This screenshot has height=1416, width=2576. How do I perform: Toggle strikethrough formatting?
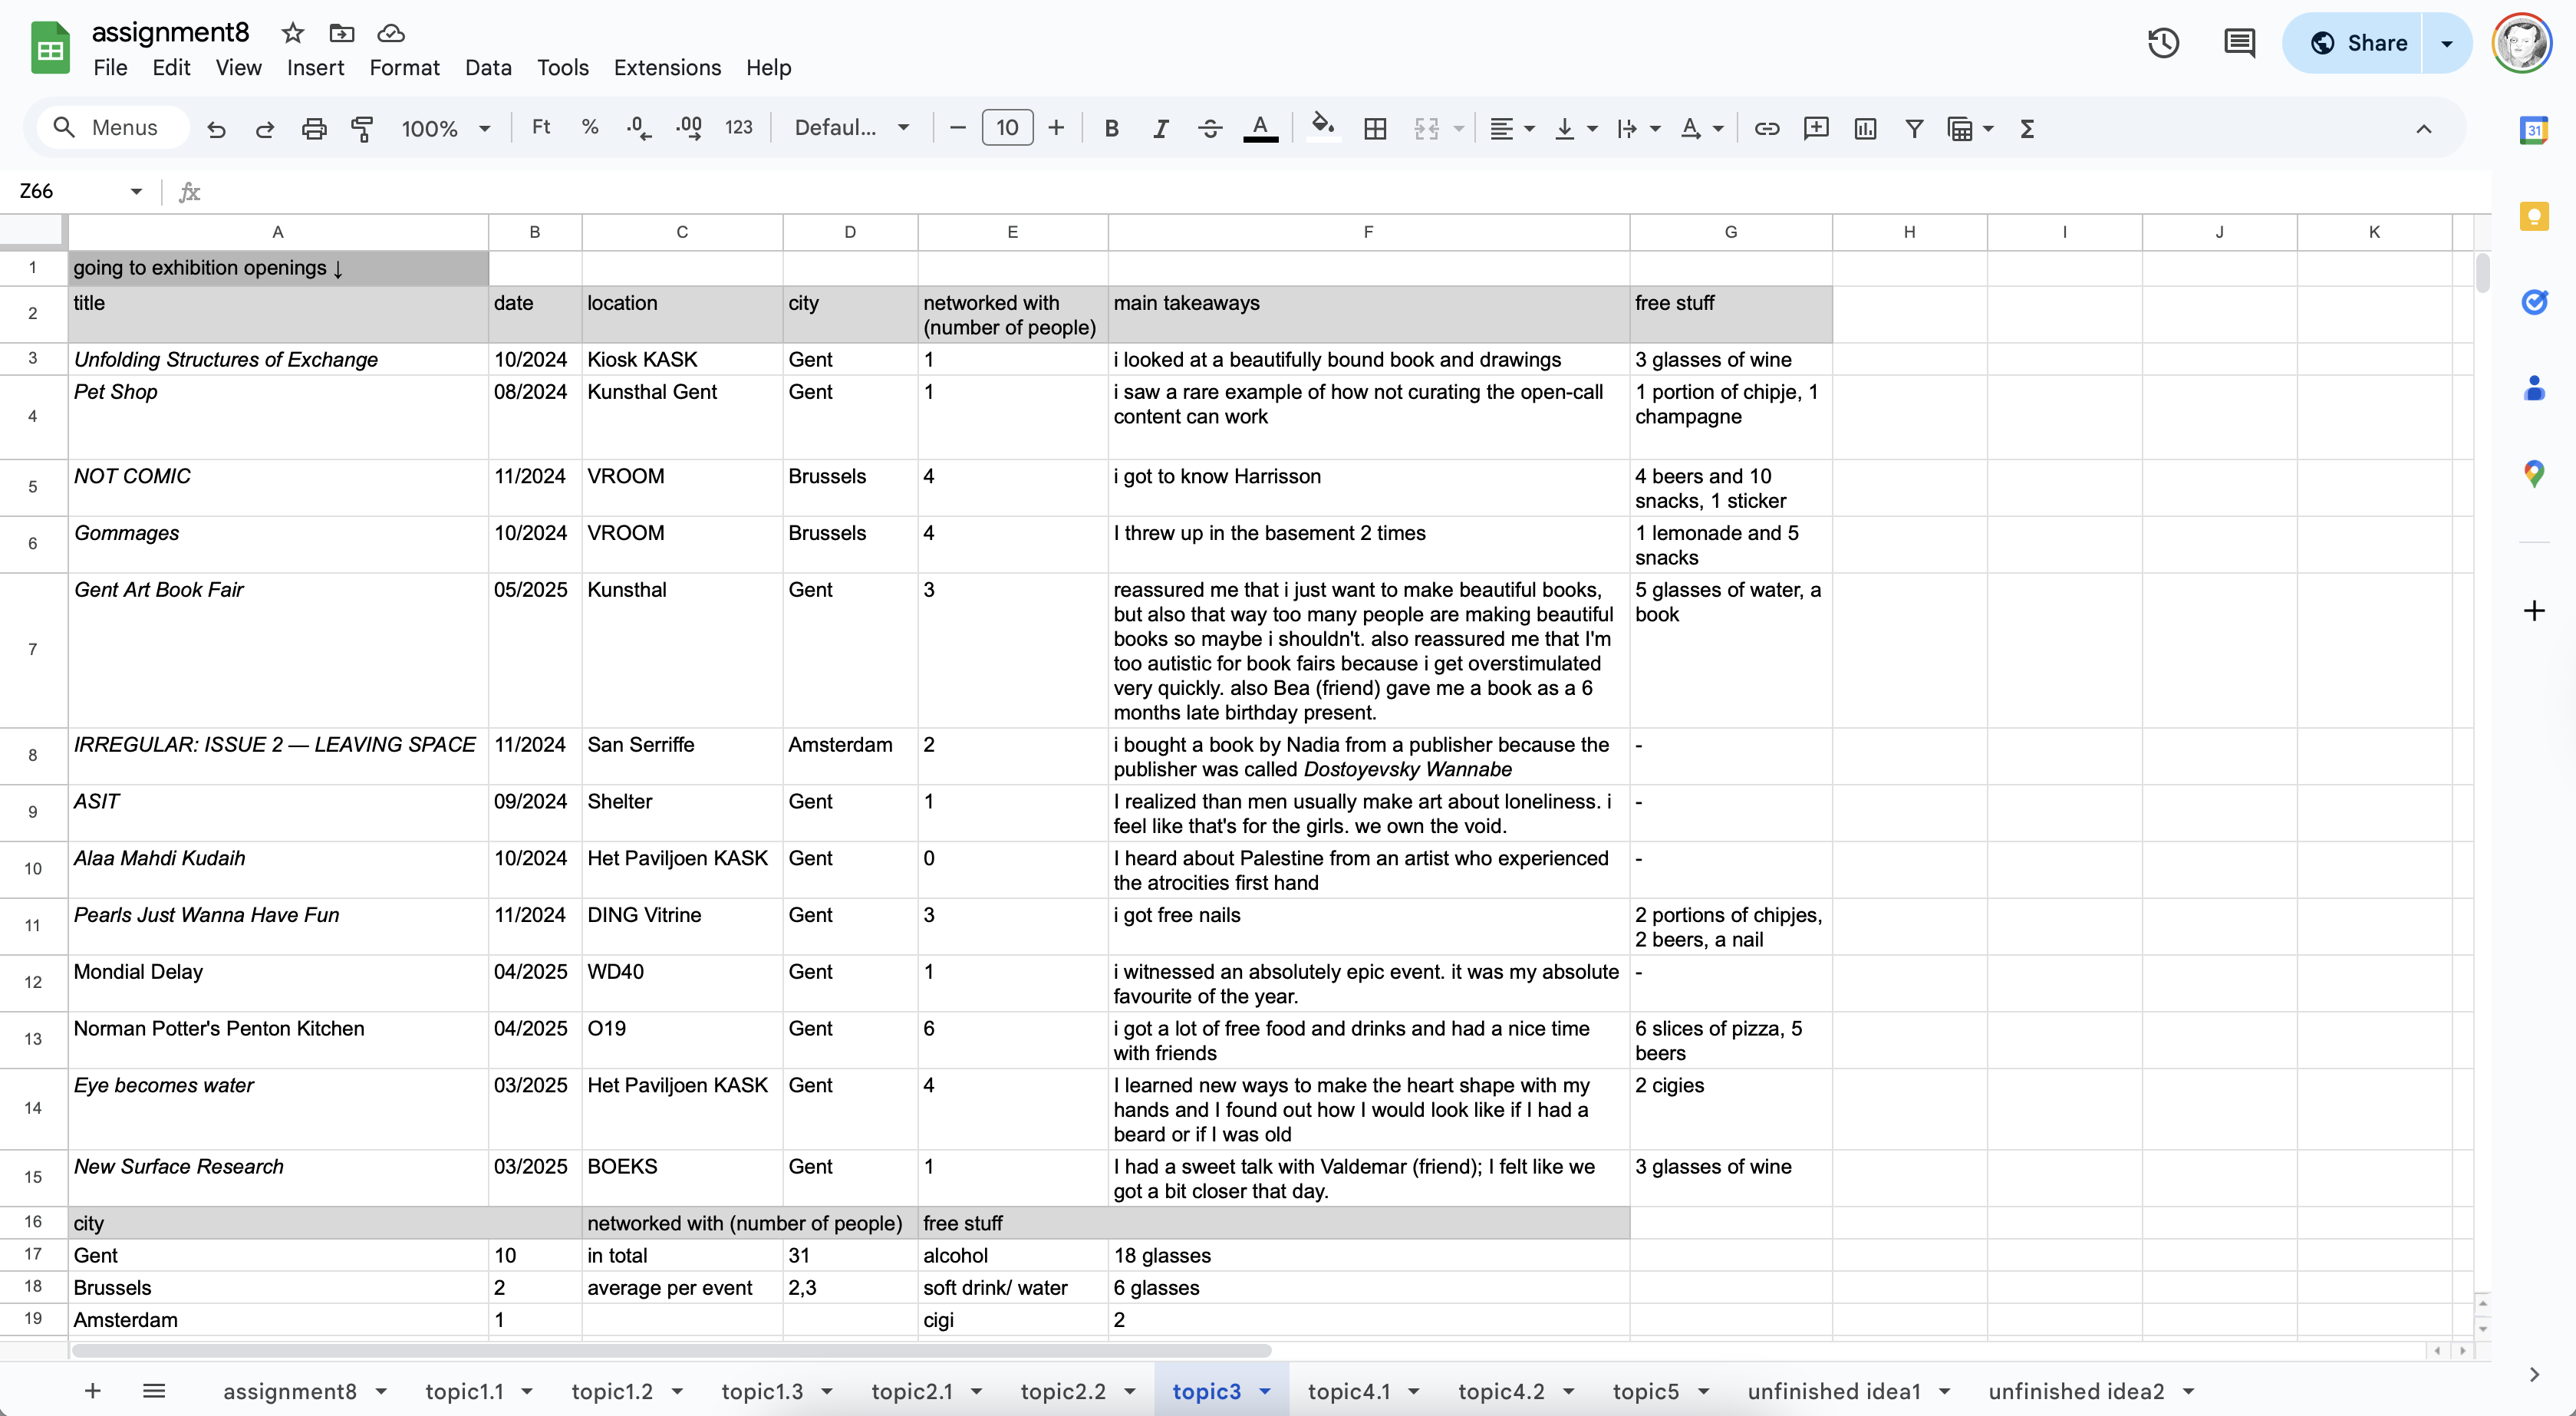(x=1210, y=128)
